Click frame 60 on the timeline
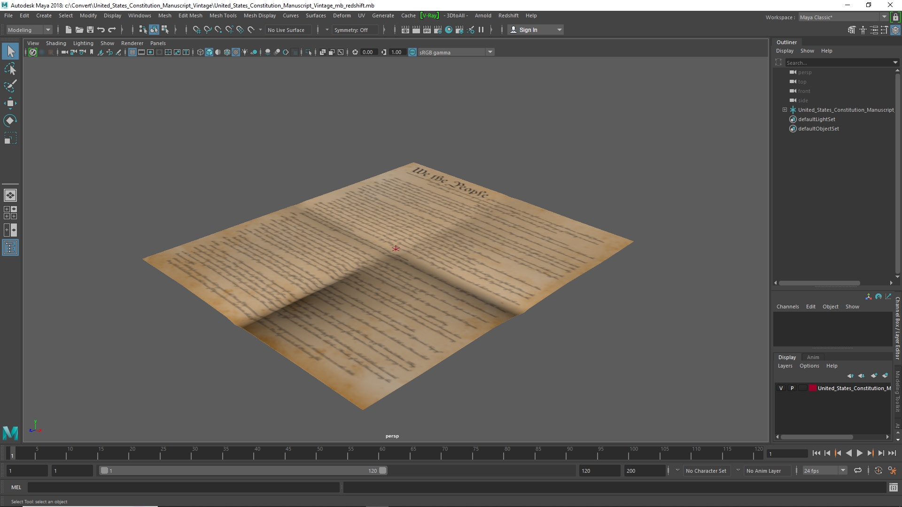The image size is (902, 507). point(382,453)
